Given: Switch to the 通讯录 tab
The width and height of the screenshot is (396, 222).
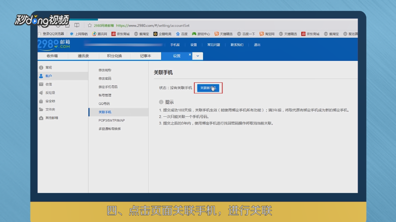Looking at the screenshot, I should pyautogui.click(x=83, y=56).
